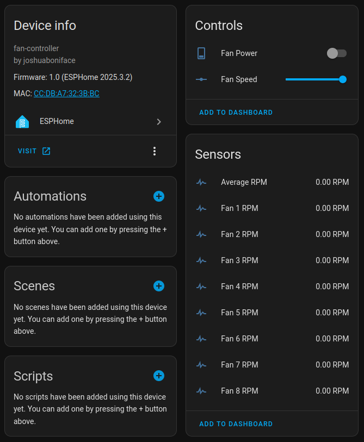Add Sensors card to dashboard
364x442 pixels.
click(x=236, y=424)
